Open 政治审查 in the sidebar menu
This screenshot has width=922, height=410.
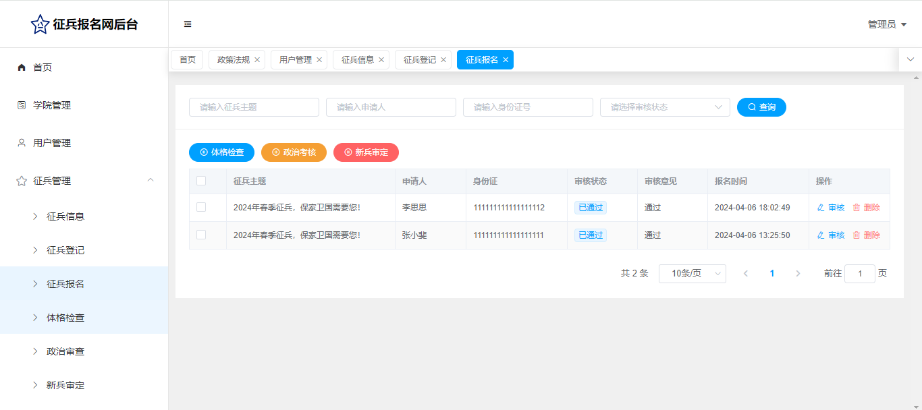(65, 351)
